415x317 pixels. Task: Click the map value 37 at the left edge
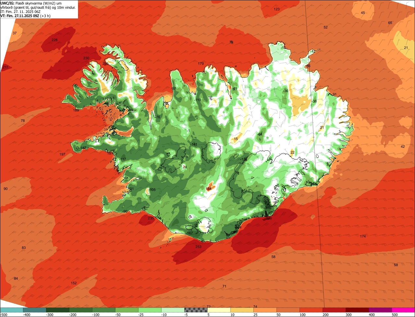point(15,33)
